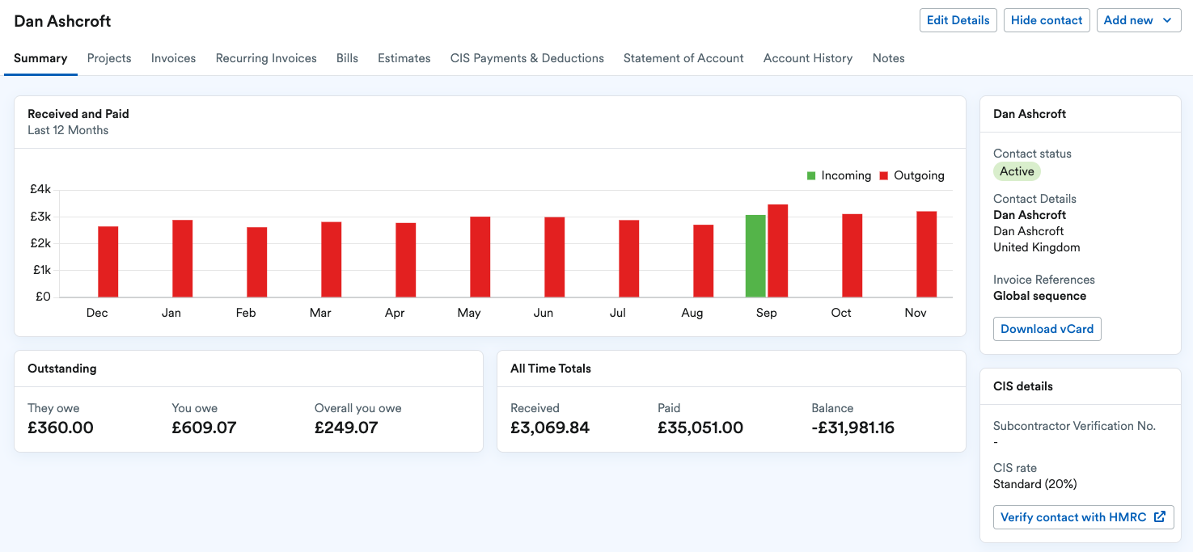The width and height of the screenshot is (1193, 552).
Task: Click the Overall you owe £249.07 value
Action: click(x=346, y=428)
